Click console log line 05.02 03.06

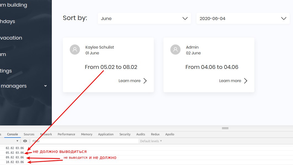[x=15, y=153]
